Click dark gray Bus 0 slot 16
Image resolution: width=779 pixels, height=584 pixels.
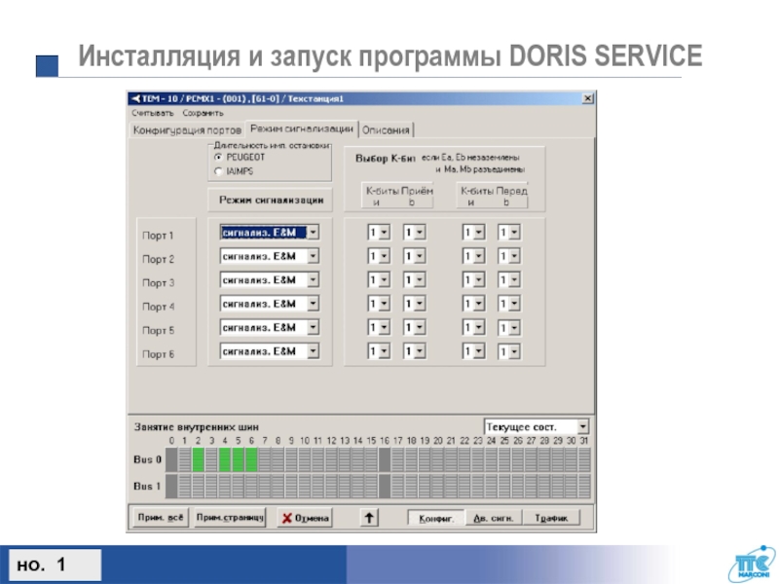pos(384,459)
